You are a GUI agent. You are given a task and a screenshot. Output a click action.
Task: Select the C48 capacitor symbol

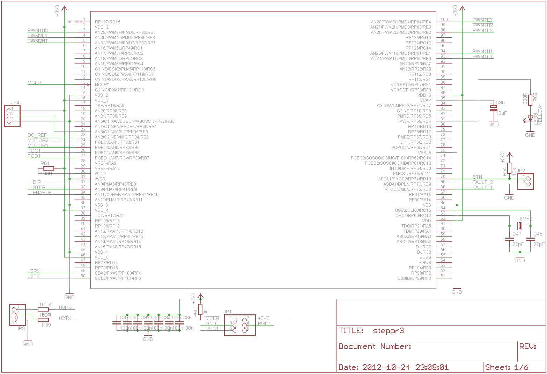point(530,239)
